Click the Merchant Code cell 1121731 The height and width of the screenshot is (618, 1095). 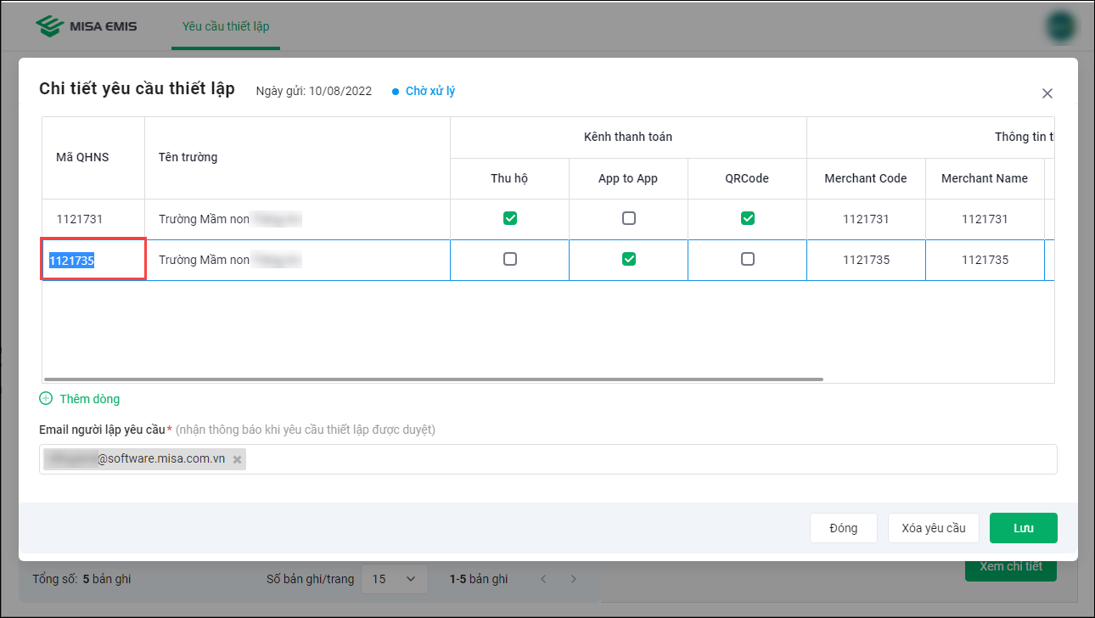[x=866, y=219]
